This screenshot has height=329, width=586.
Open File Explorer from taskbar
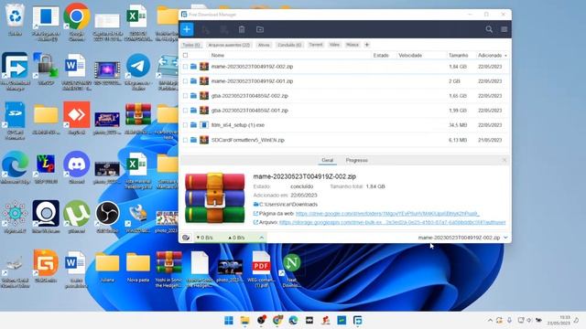click(244, 320)
